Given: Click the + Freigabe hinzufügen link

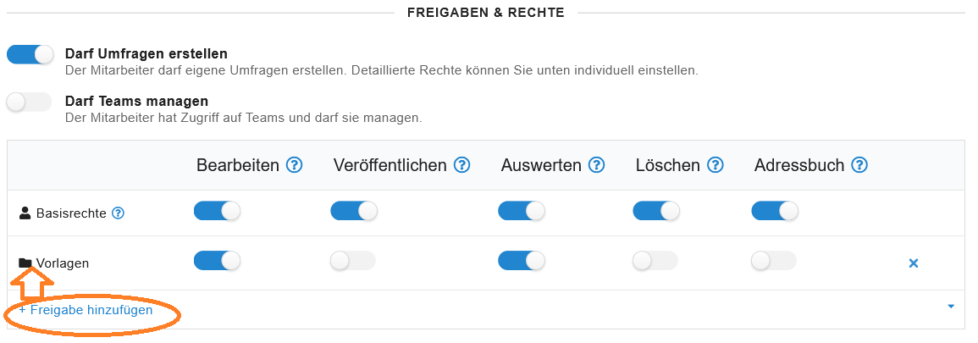Looking at the screenshot, I should tap(86, 309).
